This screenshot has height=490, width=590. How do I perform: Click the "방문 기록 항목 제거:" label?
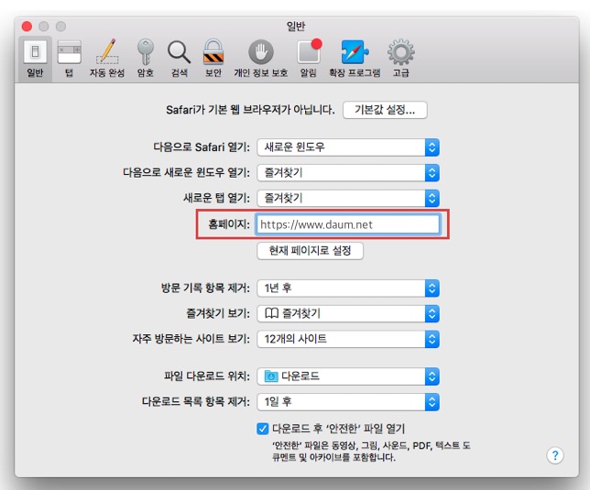205,289
